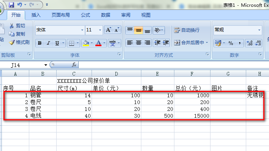Increase font size with the large A icon

click(108, 30)
